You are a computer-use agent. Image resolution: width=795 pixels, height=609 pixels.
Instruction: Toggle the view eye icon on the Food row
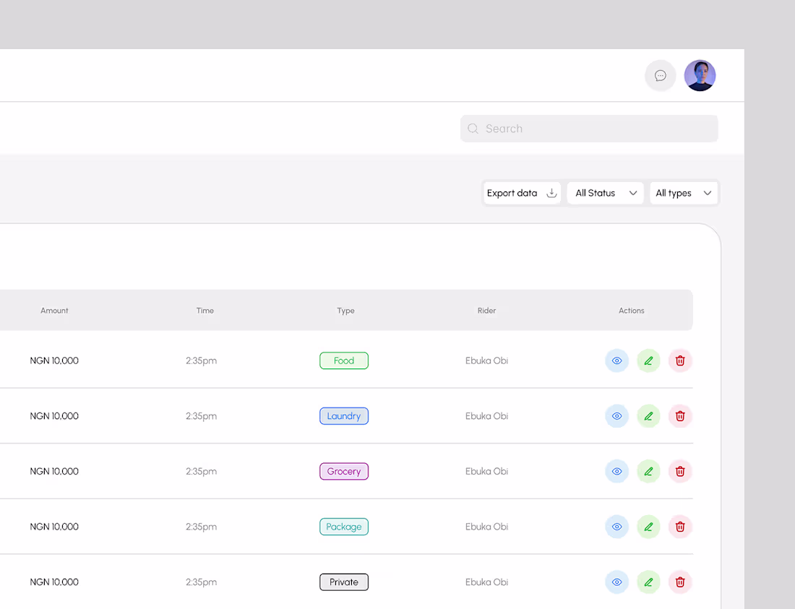(x=616, y=360)
